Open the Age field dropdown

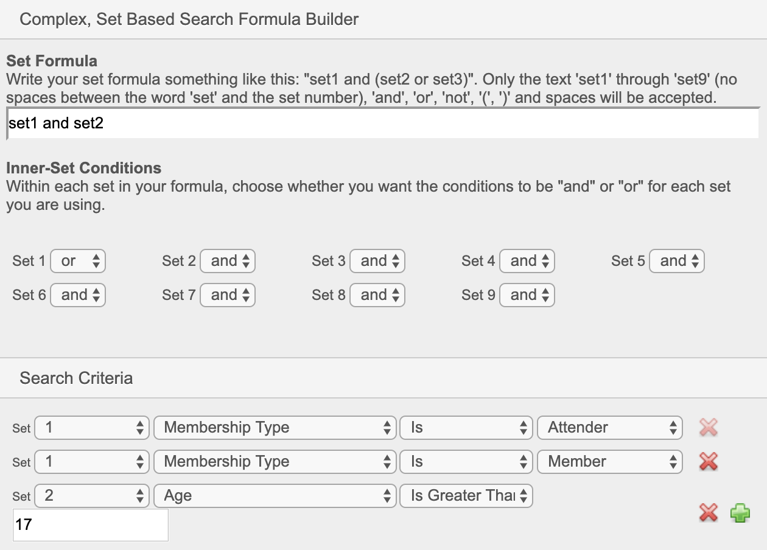[275, 496]
